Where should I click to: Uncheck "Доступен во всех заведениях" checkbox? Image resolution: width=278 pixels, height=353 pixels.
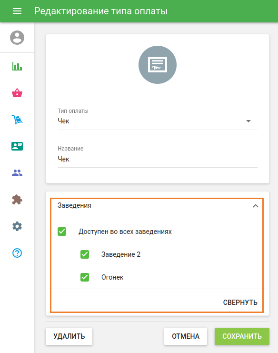coord(62,232)
